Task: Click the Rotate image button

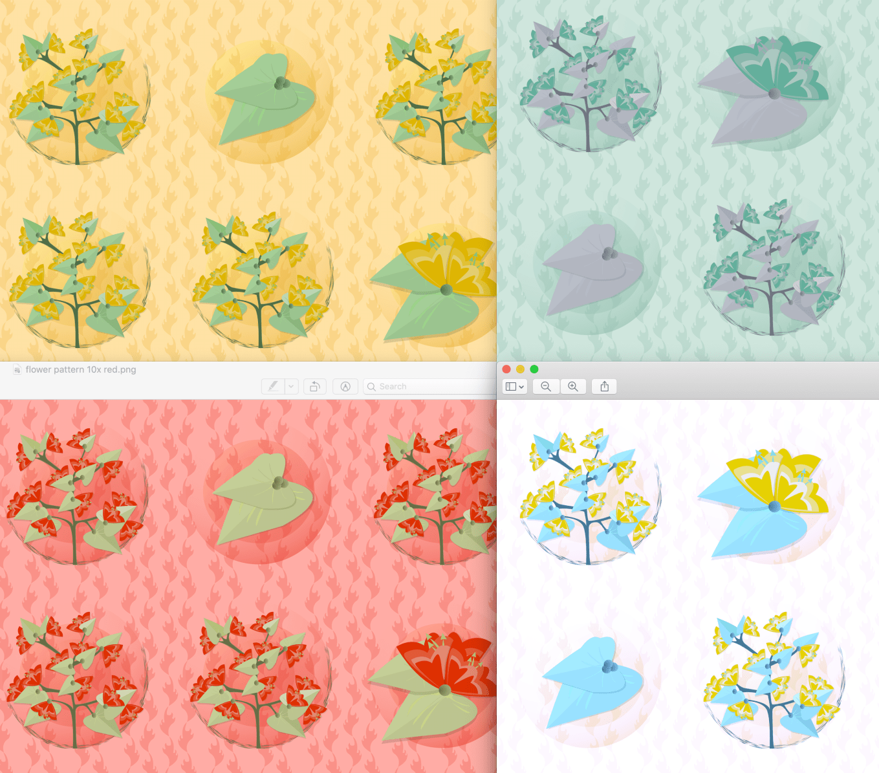Action: [x=314, y=386]
